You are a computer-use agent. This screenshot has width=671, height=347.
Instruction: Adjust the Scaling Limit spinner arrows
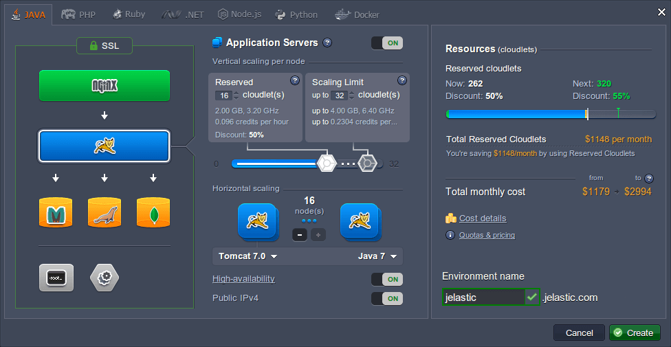pyautogui.click(x=352, y=96)
